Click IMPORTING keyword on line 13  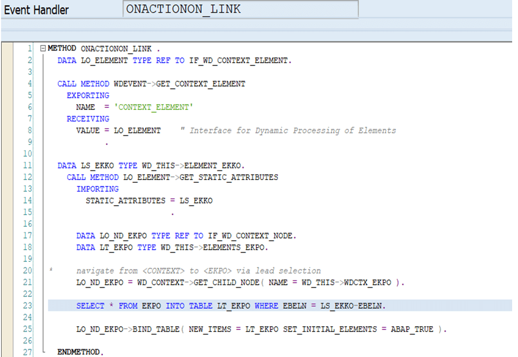coord(97,189)
